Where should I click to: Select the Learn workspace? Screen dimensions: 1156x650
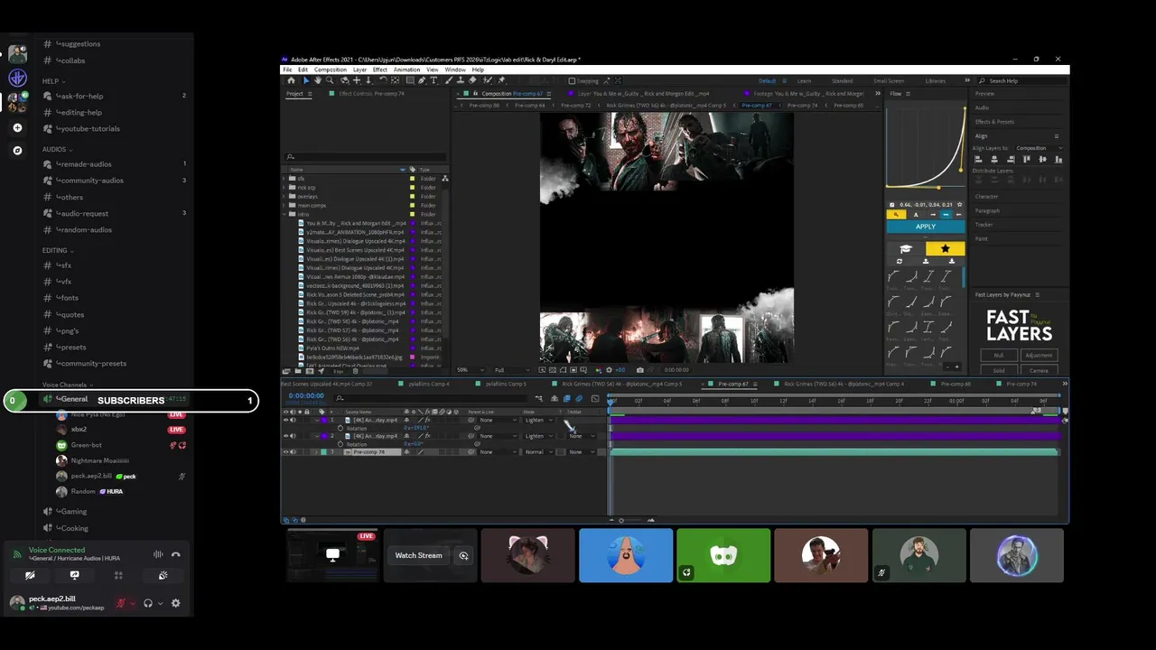804,80
